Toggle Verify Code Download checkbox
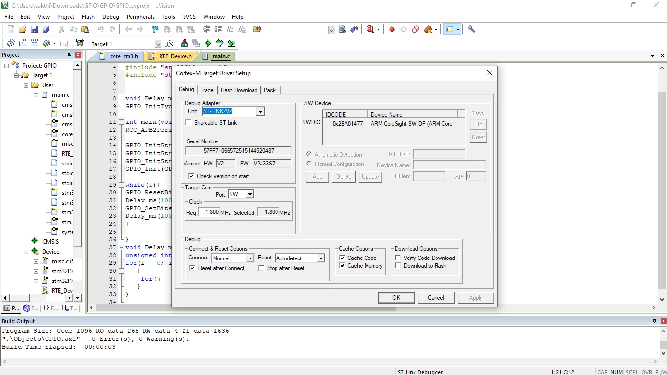This screenshot has height=375, width=667. (398, 258)
